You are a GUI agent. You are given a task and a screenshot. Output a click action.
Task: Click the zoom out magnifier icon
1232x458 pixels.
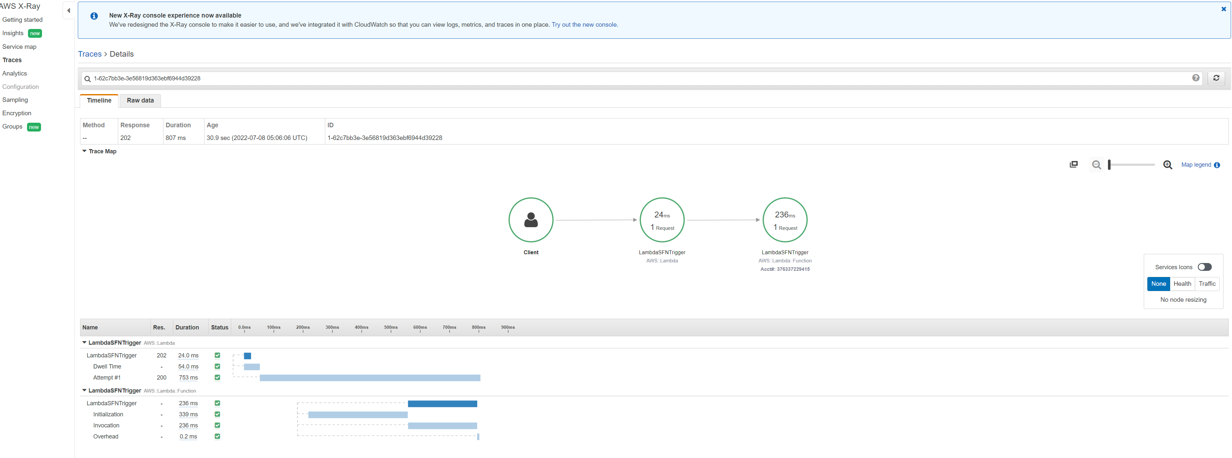coord(1096,165)
